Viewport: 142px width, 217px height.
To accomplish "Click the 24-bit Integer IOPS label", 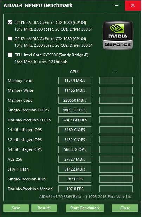I will click(x=25, y=130).
